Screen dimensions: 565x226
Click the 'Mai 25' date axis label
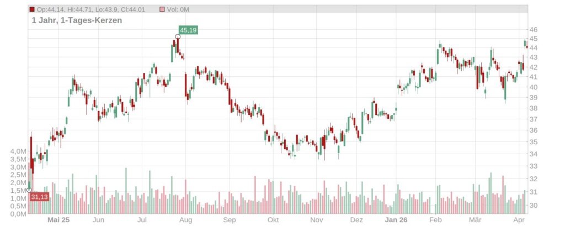(x=58, y=219)
